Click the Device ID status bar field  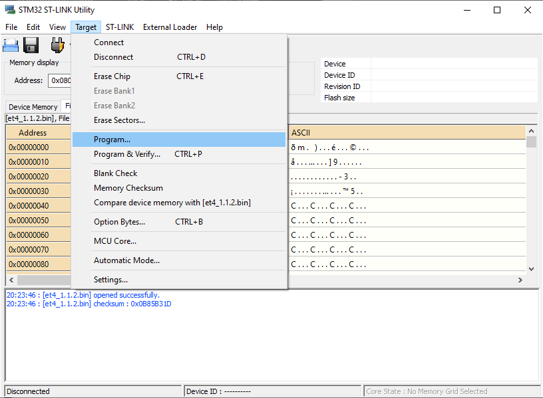coord(273,391)
